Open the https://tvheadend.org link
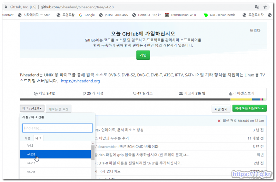 (80, 81)
